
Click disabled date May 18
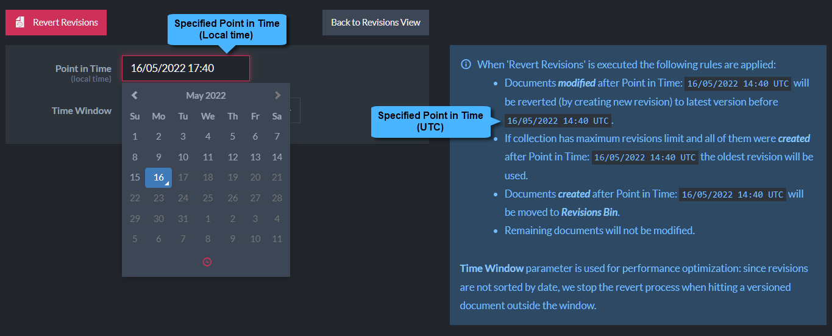(x=208, y=177)
